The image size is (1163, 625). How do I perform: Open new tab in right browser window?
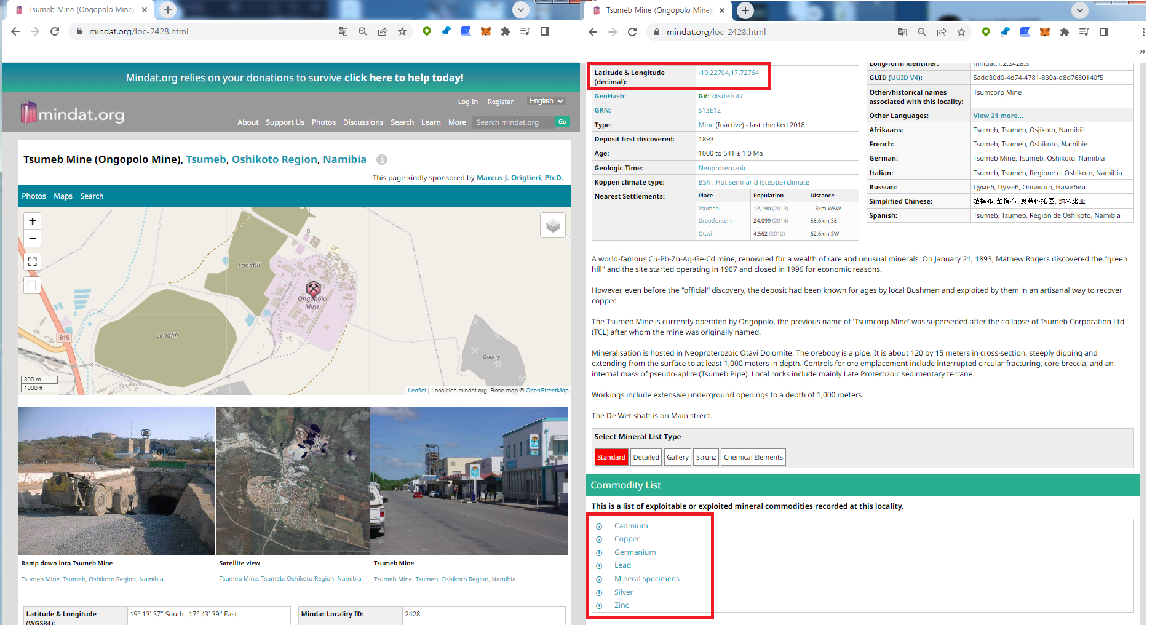745,10
